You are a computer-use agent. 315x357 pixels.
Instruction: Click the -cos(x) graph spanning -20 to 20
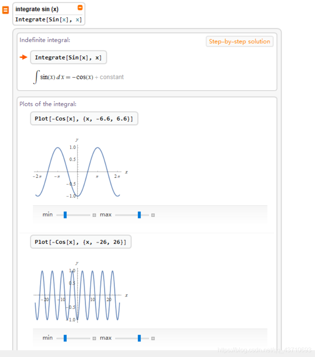tap(78, 295)
